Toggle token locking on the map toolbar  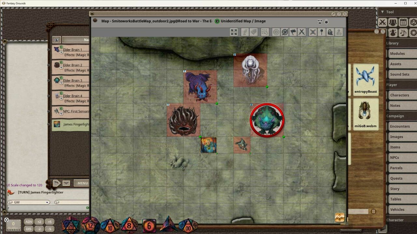coord(330,32)
